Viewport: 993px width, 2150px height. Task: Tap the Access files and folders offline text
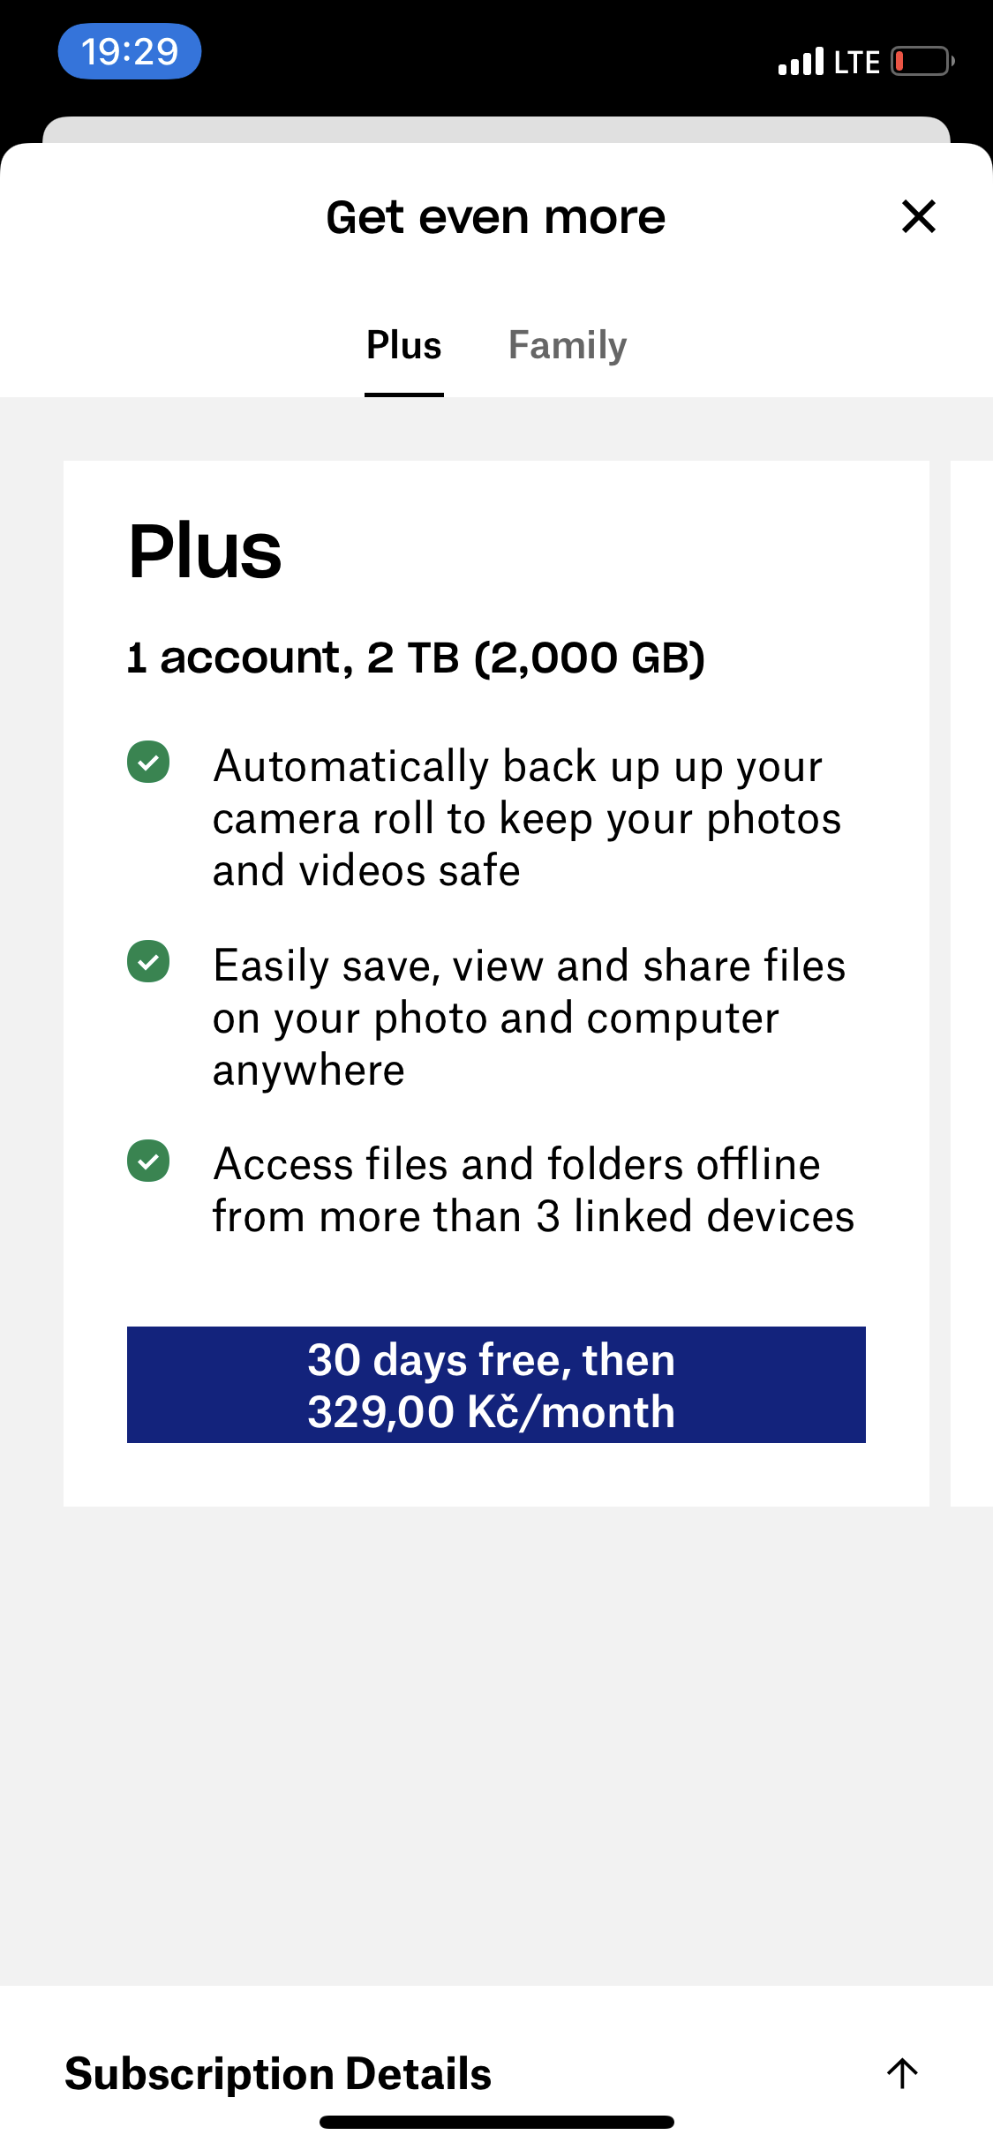(533, 1190)
